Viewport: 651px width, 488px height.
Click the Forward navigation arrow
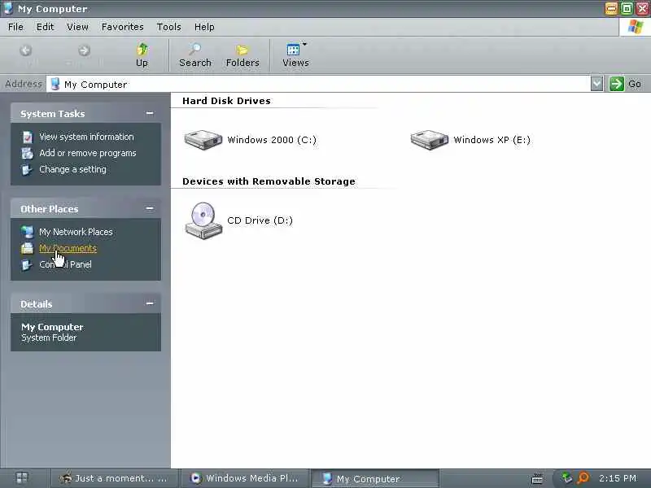(x=85, y=50)
